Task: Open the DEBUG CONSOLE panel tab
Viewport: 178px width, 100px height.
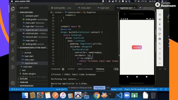Action: [85, 69]
